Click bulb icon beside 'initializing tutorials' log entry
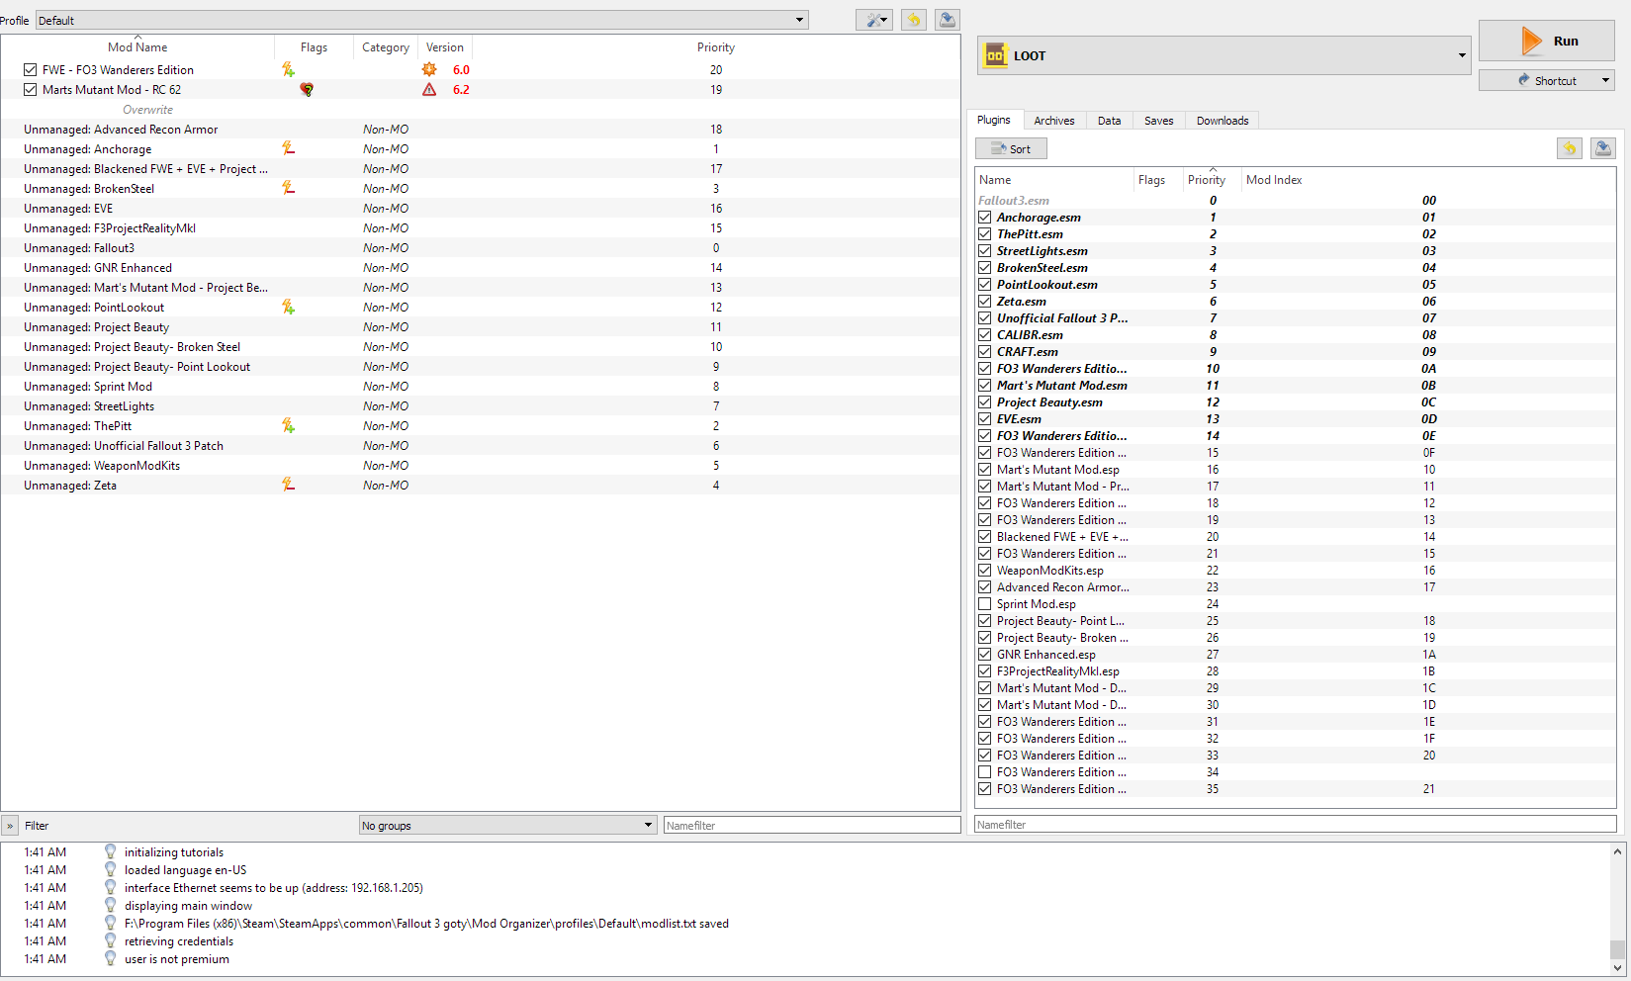 (x=111, y=851)
